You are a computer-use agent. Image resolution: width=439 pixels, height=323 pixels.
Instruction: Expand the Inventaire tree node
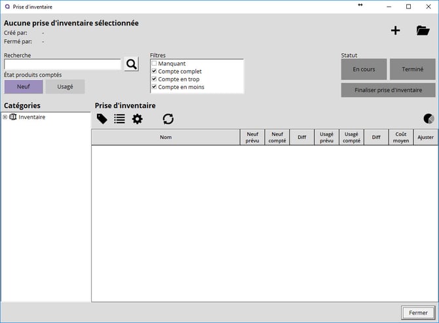tap(5, 117)
